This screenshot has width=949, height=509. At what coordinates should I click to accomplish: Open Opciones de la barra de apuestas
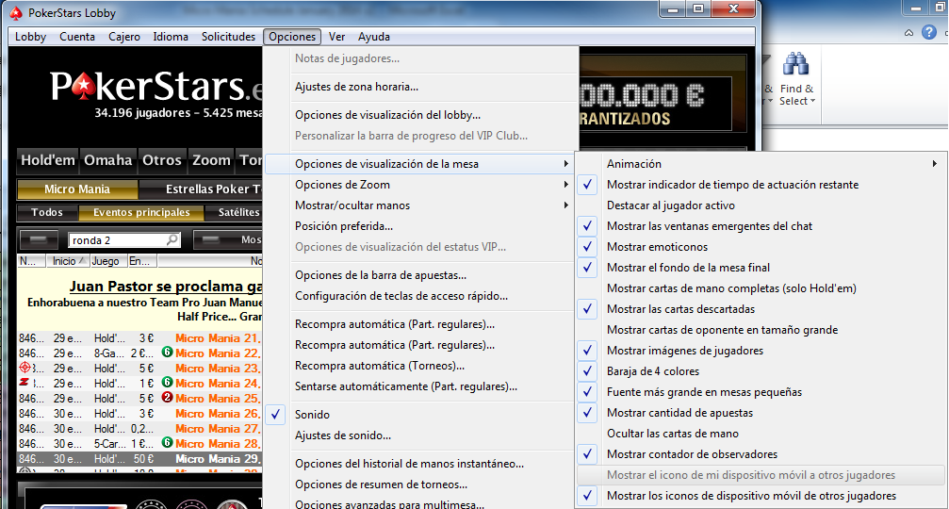419,275
